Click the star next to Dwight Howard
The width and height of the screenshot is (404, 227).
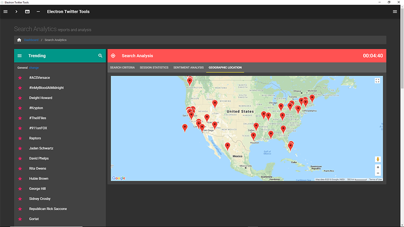tap(20, 98)
